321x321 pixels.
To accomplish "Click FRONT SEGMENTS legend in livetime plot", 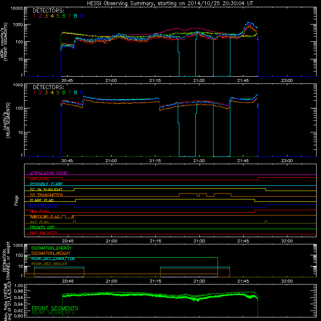I will pyautogui.click(x=55, y=308).
